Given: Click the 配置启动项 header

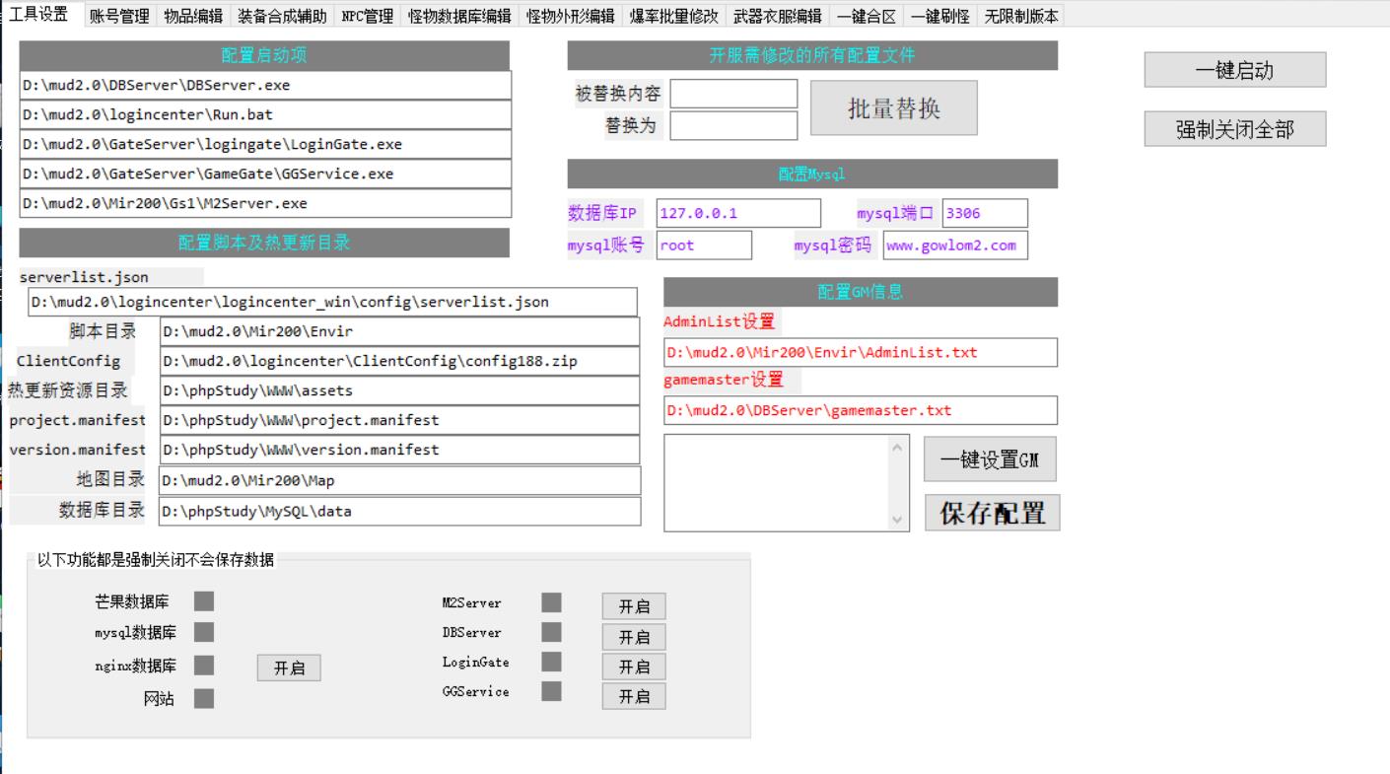Looking at the screenshot, I should pyautogui.click(x=264, y=55).
